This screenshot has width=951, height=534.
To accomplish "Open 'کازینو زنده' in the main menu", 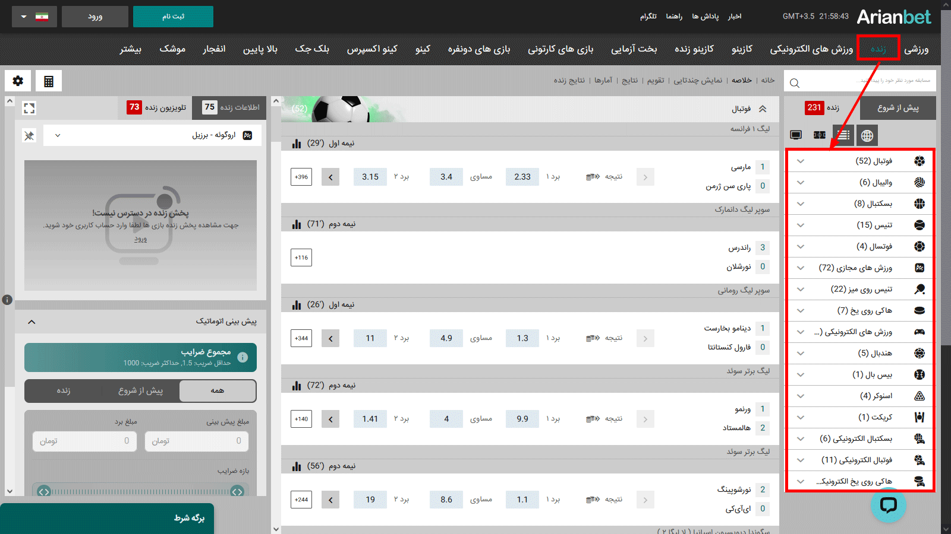I will 694,49.
